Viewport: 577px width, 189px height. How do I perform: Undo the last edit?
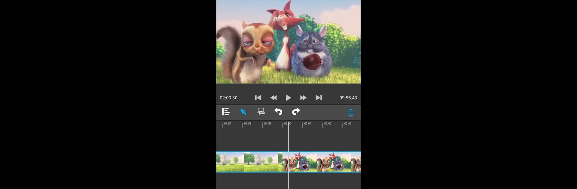pyautogui.click(x=279, y=112)
